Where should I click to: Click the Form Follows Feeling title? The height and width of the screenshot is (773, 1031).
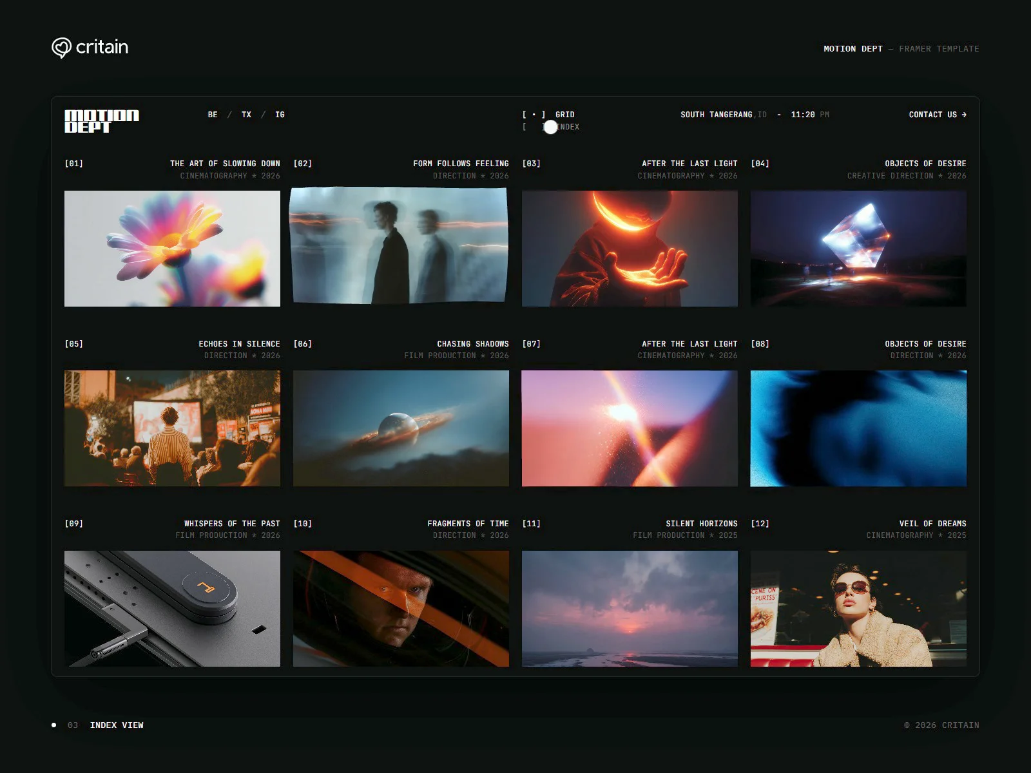pyautogui.click(x=461, y=164)
